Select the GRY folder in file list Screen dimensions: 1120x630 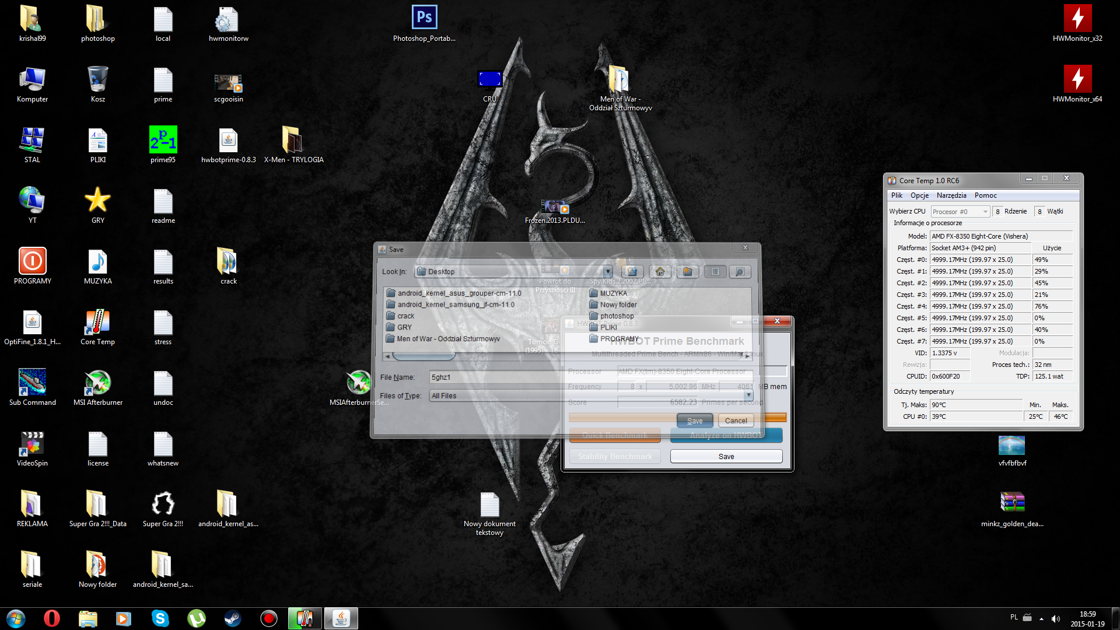click(399, 327)
